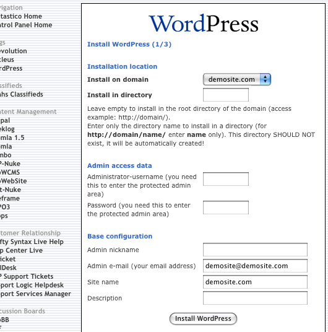Open the Xoops sidebar link
The width and height of the screenshot is (328, 332).
point(4,216)
